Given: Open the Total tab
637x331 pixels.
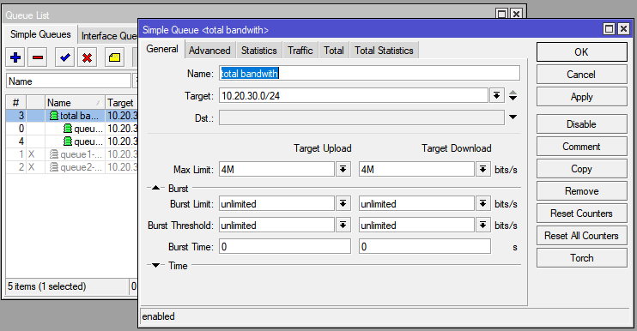Looking at the screenshot, I should click(334, 51).
